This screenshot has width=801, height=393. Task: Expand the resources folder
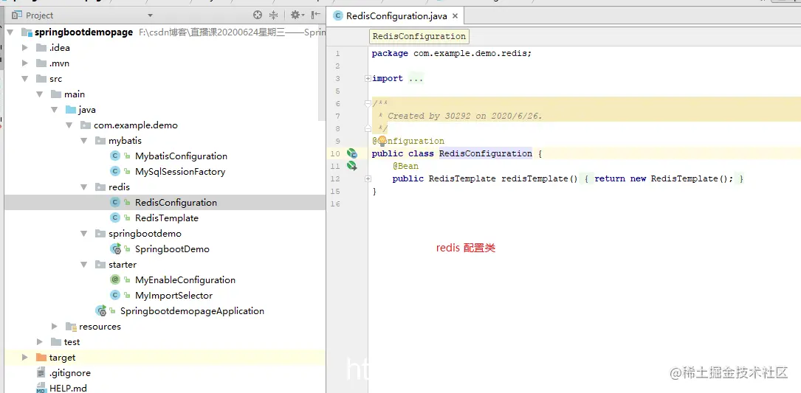[x=54, y=326]
